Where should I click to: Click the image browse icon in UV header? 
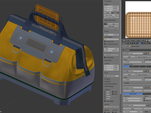[x=147, y=40]
